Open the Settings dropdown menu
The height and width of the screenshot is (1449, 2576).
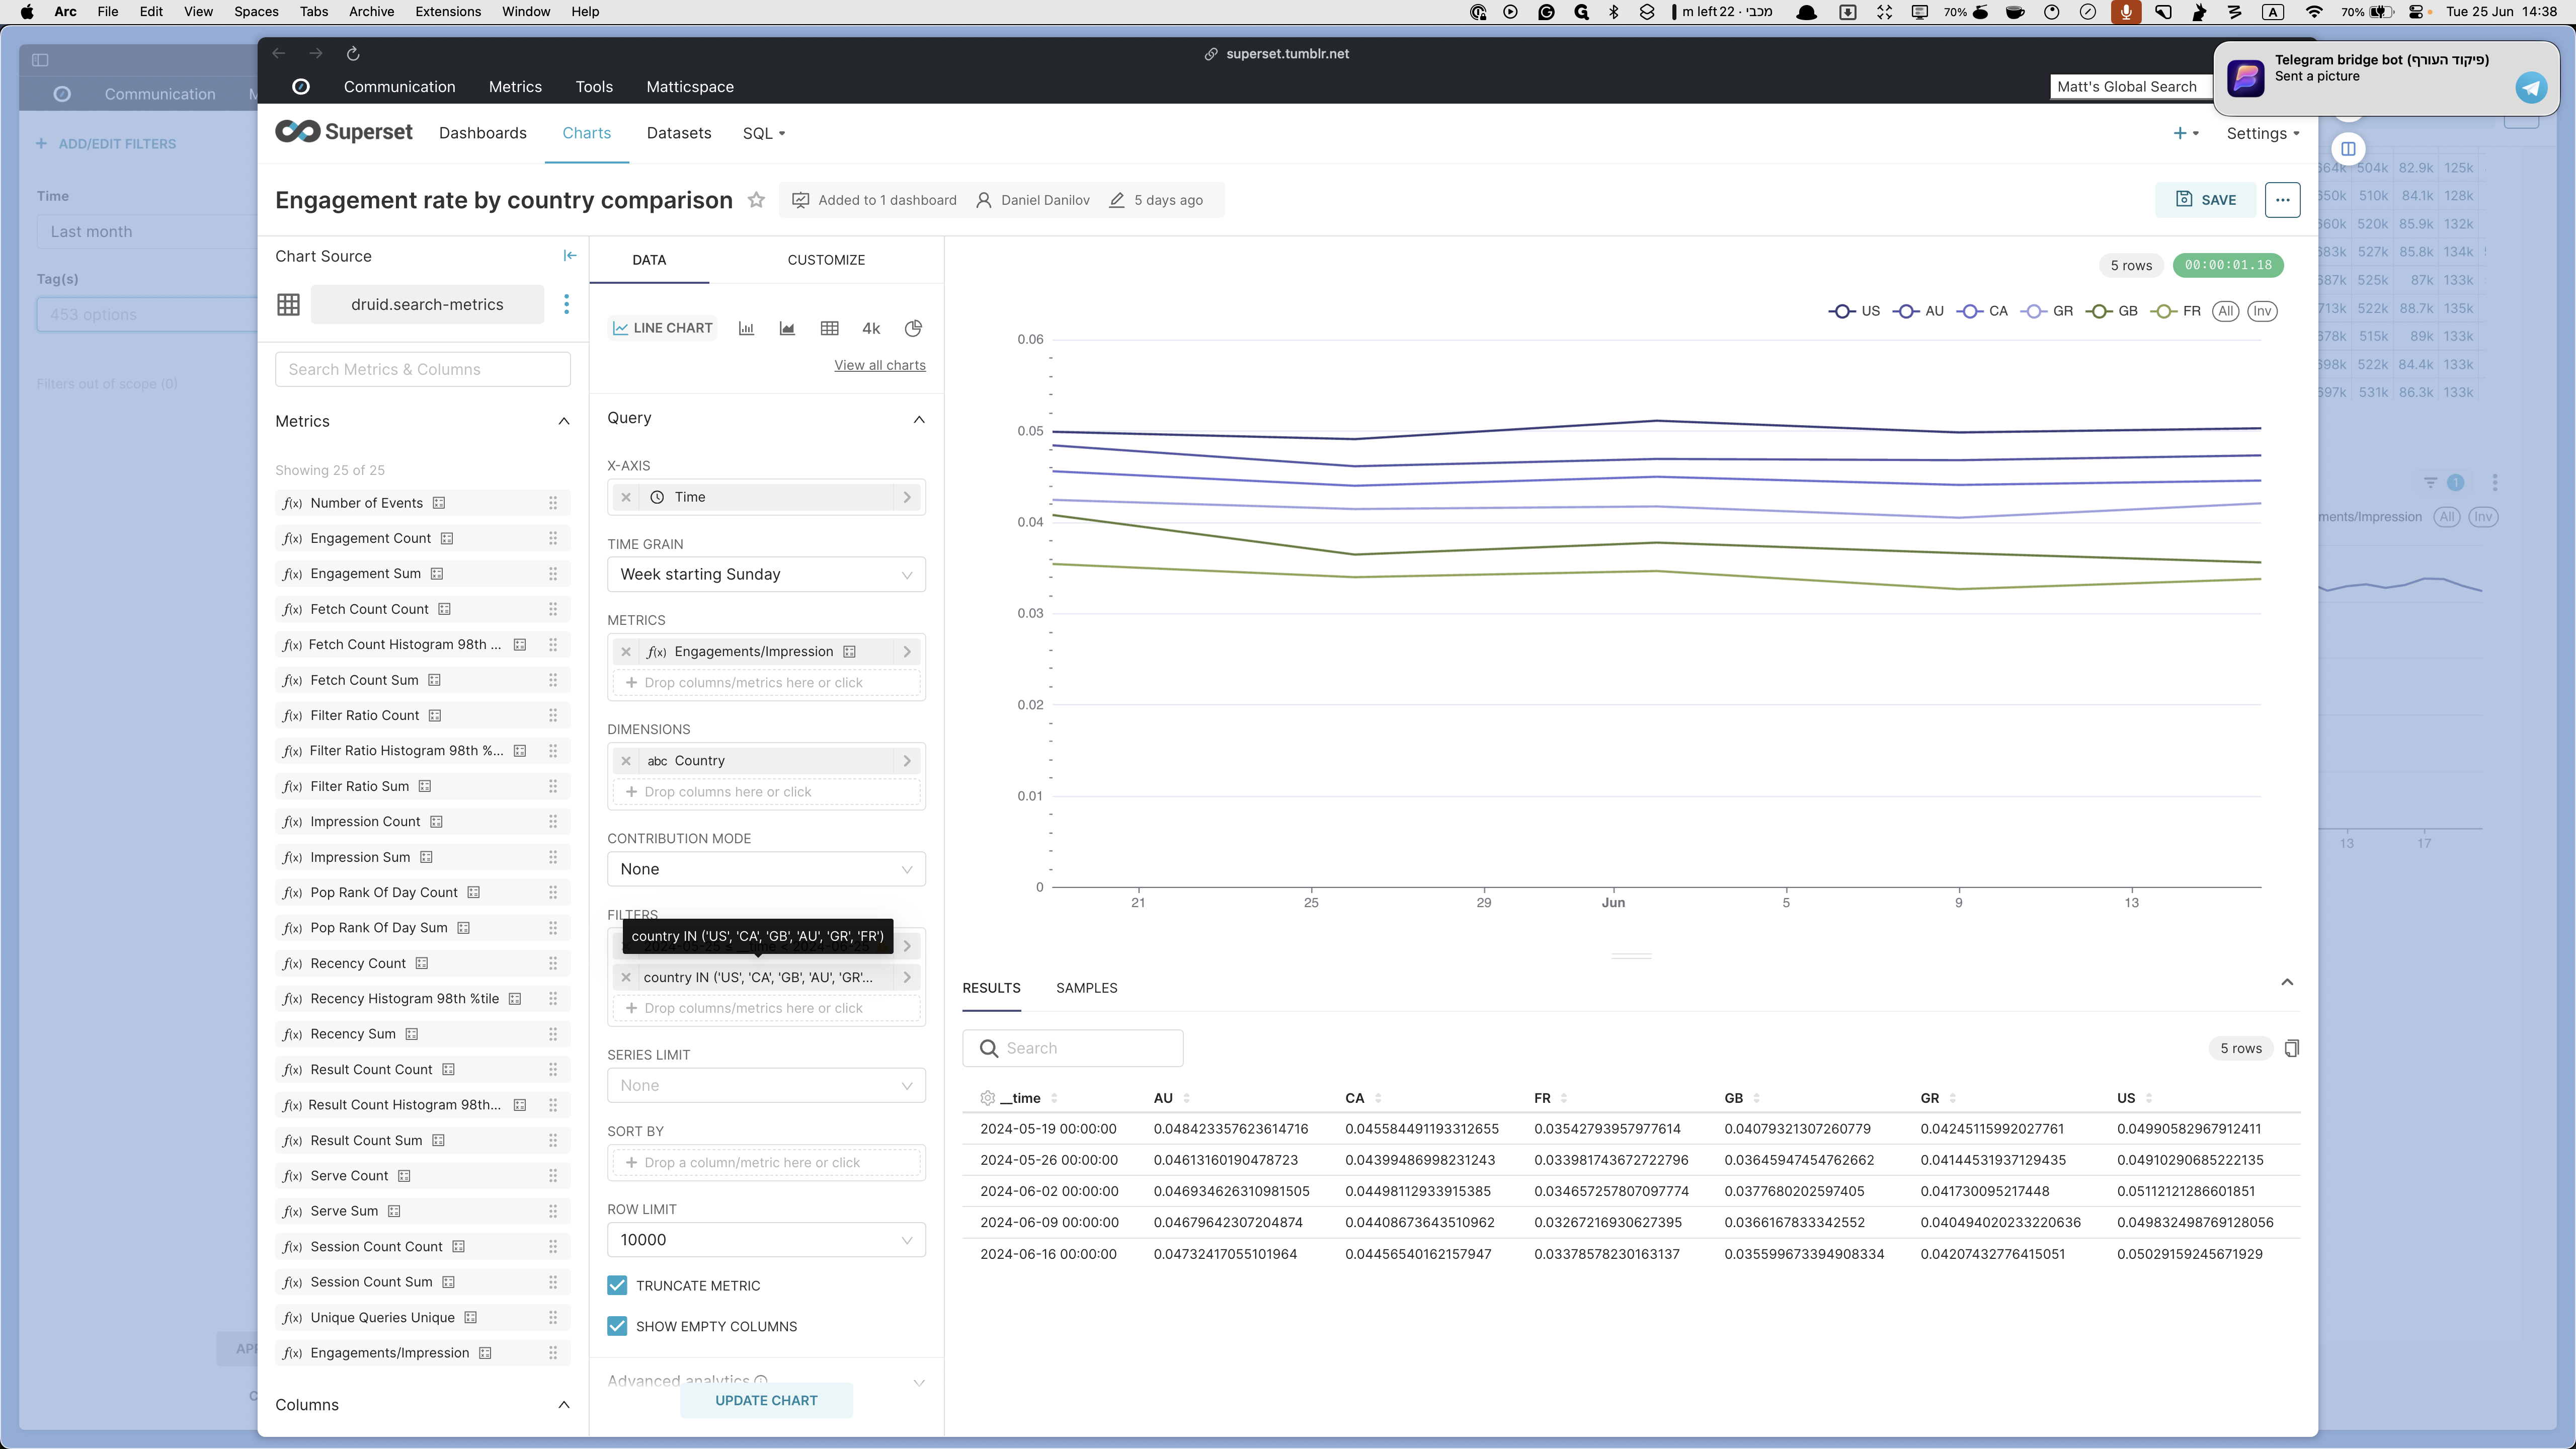[x=2262, y=133]
